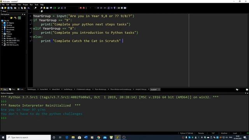Select the DVD RW Drive (F:) item
The height and width of the screenshot is (140, 249).
pos(12,45)
